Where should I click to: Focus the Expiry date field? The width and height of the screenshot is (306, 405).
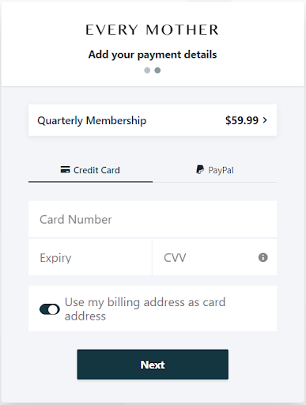point(90,257)
